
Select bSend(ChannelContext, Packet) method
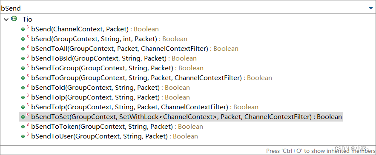tap(95, 29)
